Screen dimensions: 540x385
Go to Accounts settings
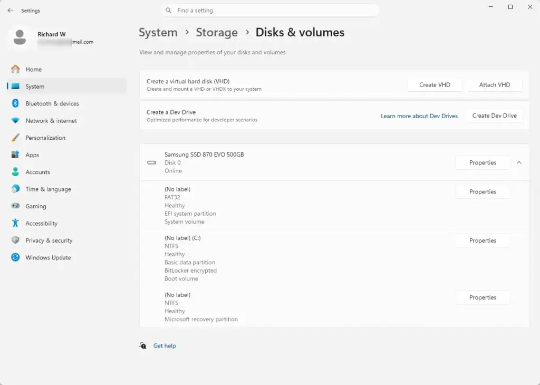click(x=66, y=172)
